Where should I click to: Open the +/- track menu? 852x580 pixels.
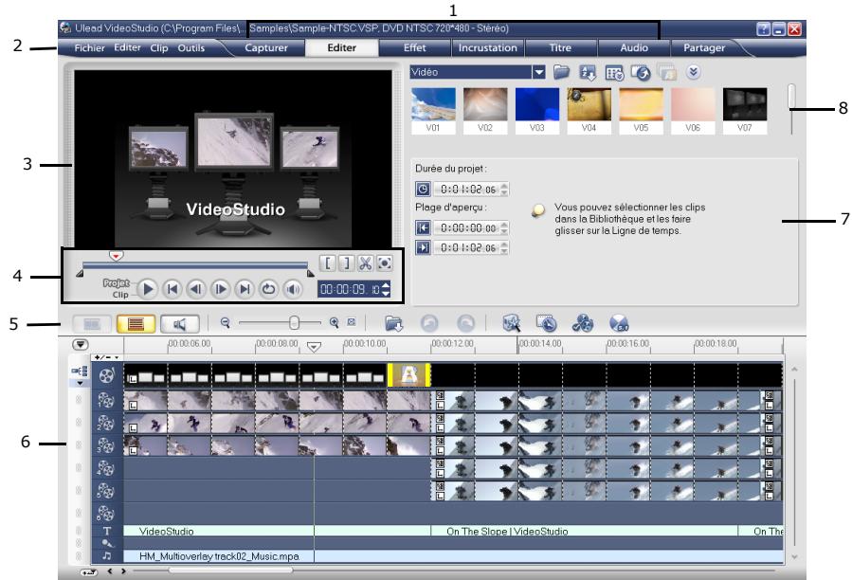[106, 357]
